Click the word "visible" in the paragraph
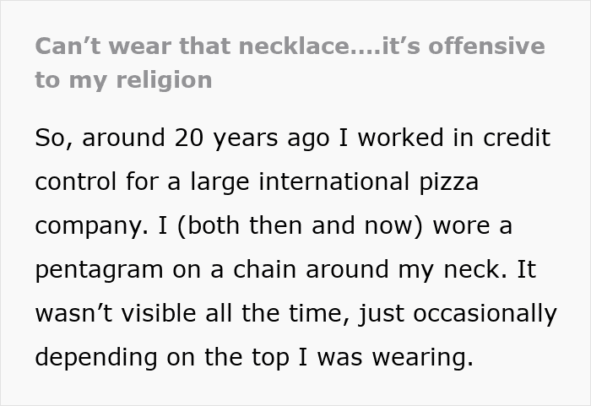 159,314
